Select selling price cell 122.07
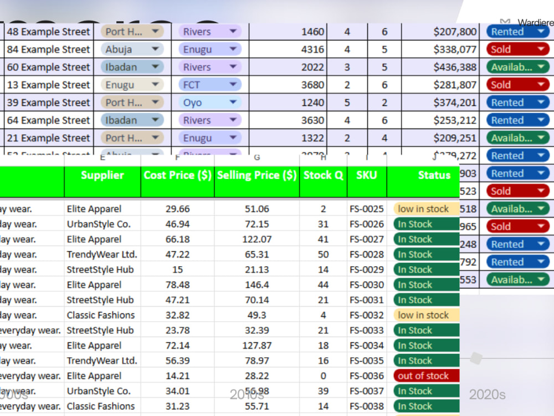The image size is (554, 416). (257, 239)
